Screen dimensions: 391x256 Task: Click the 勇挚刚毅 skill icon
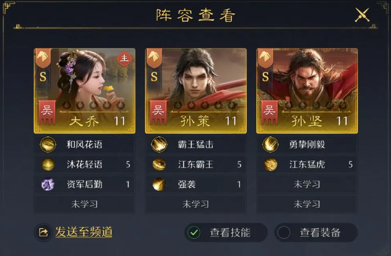pos(270,144)
